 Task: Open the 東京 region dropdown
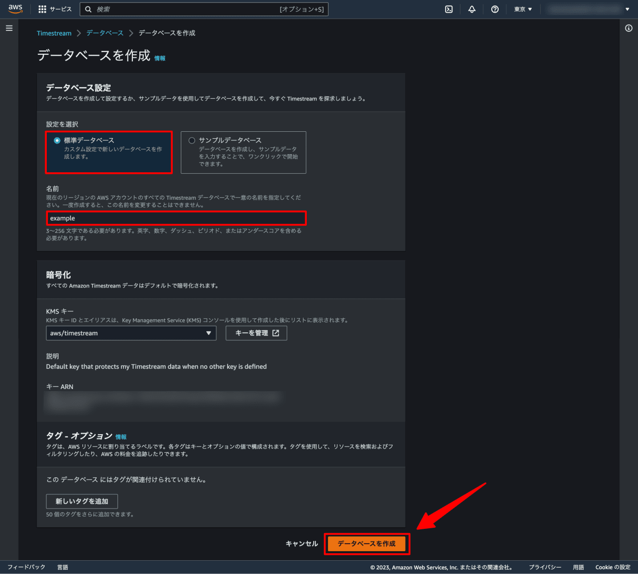click(523, 9)
